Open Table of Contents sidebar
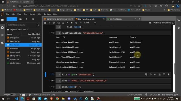The image size is (181, 101). [2, 35]
